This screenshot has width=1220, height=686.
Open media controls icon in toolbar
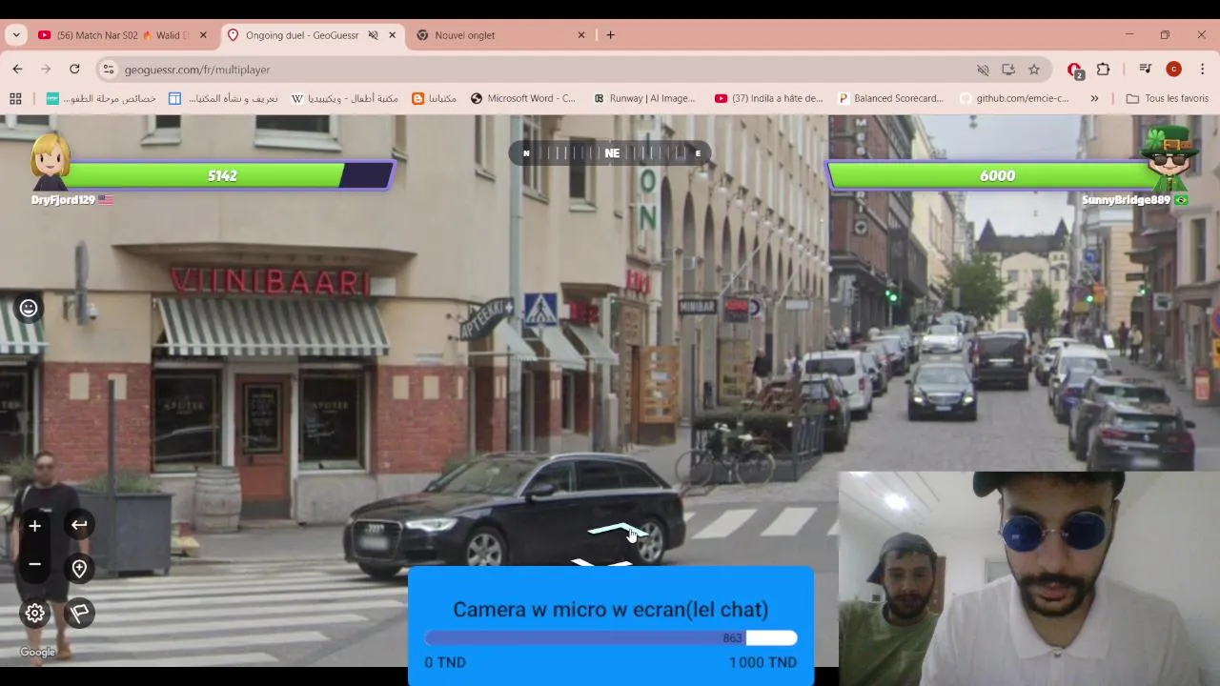(x=1146, y=69)
